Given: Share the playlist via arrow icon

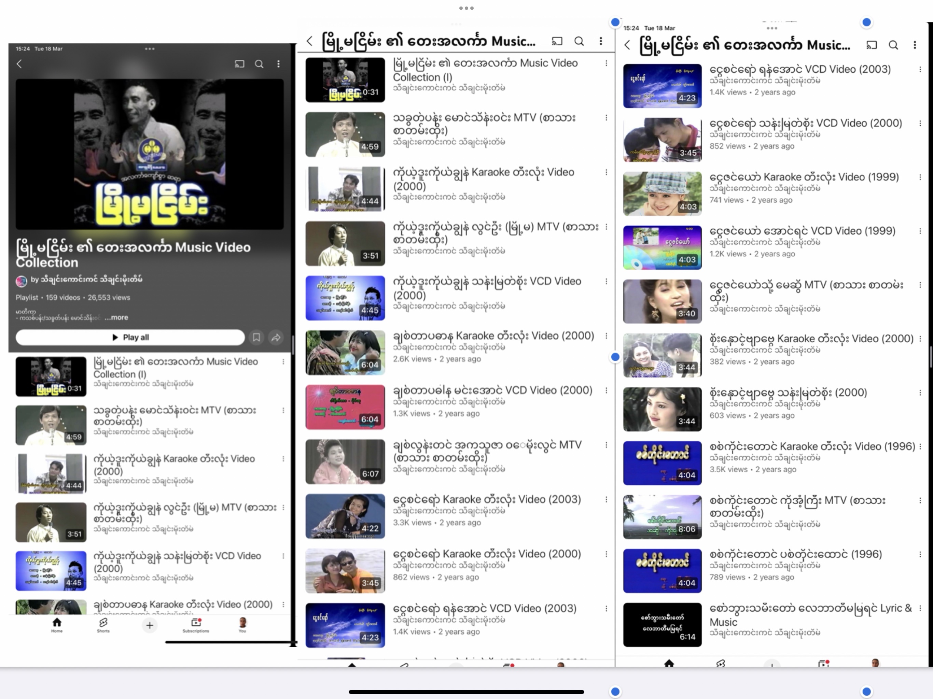Looking at the screenshot, I should tap(276, 337).
